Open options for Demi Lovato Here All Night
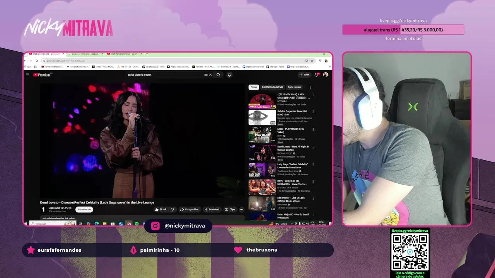Screen dimensions: 495x278 [x=313, y=147]
